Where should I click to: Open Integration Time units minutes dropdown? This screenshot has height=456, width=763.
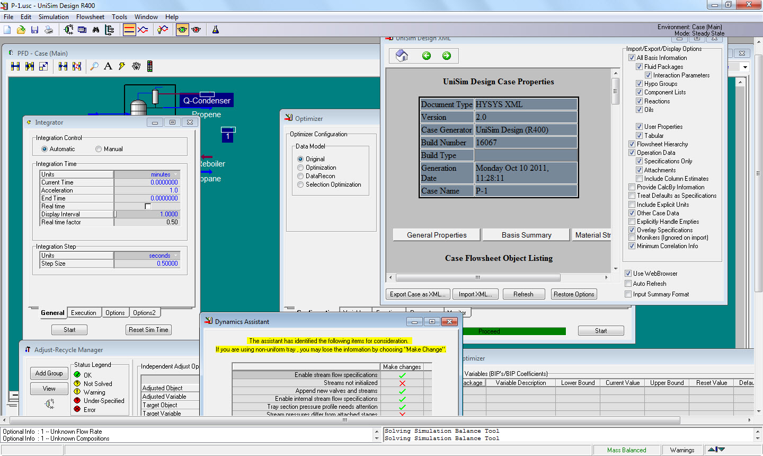pyautogui.click(x=176, y=174)
